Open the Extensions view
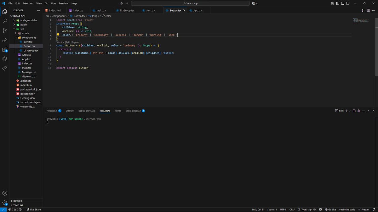 point(5,49)
